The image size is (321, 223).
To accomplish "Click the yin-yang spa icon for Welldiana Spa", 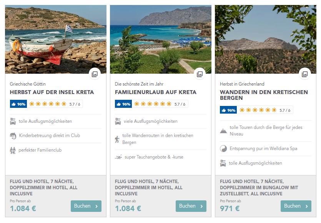I will click(x=223, y=149).
